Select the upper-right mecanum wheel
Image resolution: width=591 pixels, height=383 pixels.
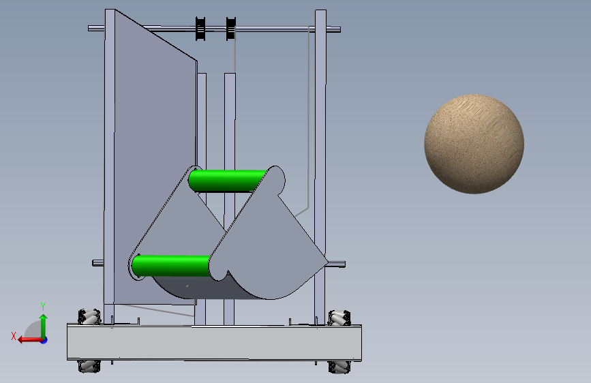click(339, 318)
